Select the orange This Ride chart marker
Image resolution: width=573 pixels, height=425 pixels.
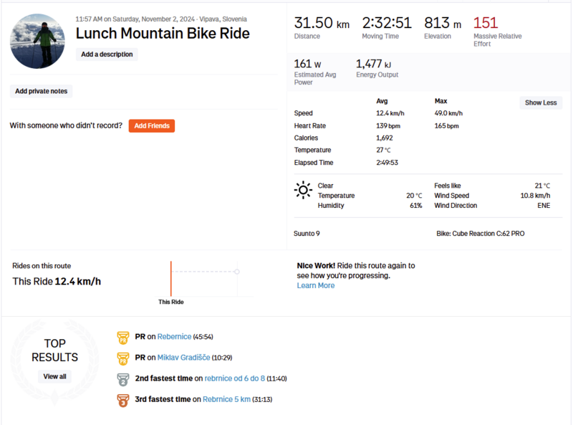[x=170, y=278]
